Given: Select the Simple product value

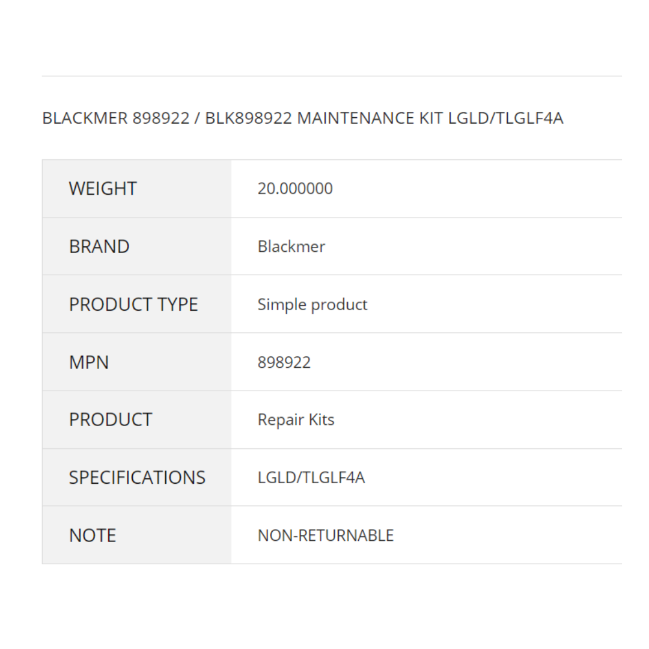Looking at the screenshot, I should coord(312,305).
